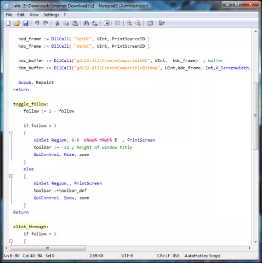Viewport: 262px width, 263px height.
Task: Click the vertical scrollbar up arrow
Action: pyautogui.click(x=256, y=31)
